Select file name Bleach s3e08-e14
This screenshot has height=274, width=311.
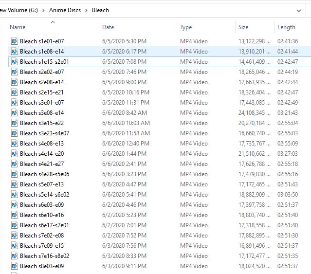point(42,113)
